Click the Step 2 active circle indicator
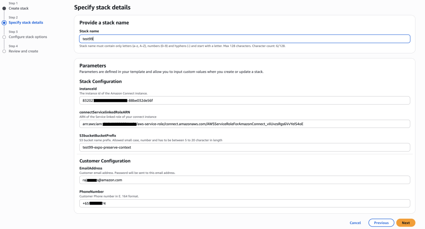This screenshot has height=229, width=425. [4, 23]
